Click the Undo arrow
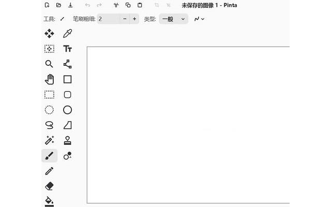331x207 pixels. [x=87, y=5]
